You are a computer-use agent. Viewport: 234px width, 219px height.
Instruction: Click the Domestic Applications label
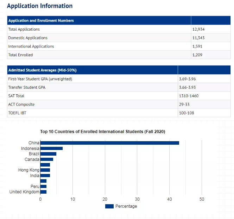[x=28, y=38]
